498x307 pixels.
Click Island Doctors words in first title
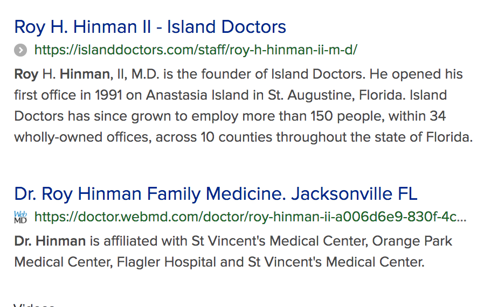pos(226,27)
